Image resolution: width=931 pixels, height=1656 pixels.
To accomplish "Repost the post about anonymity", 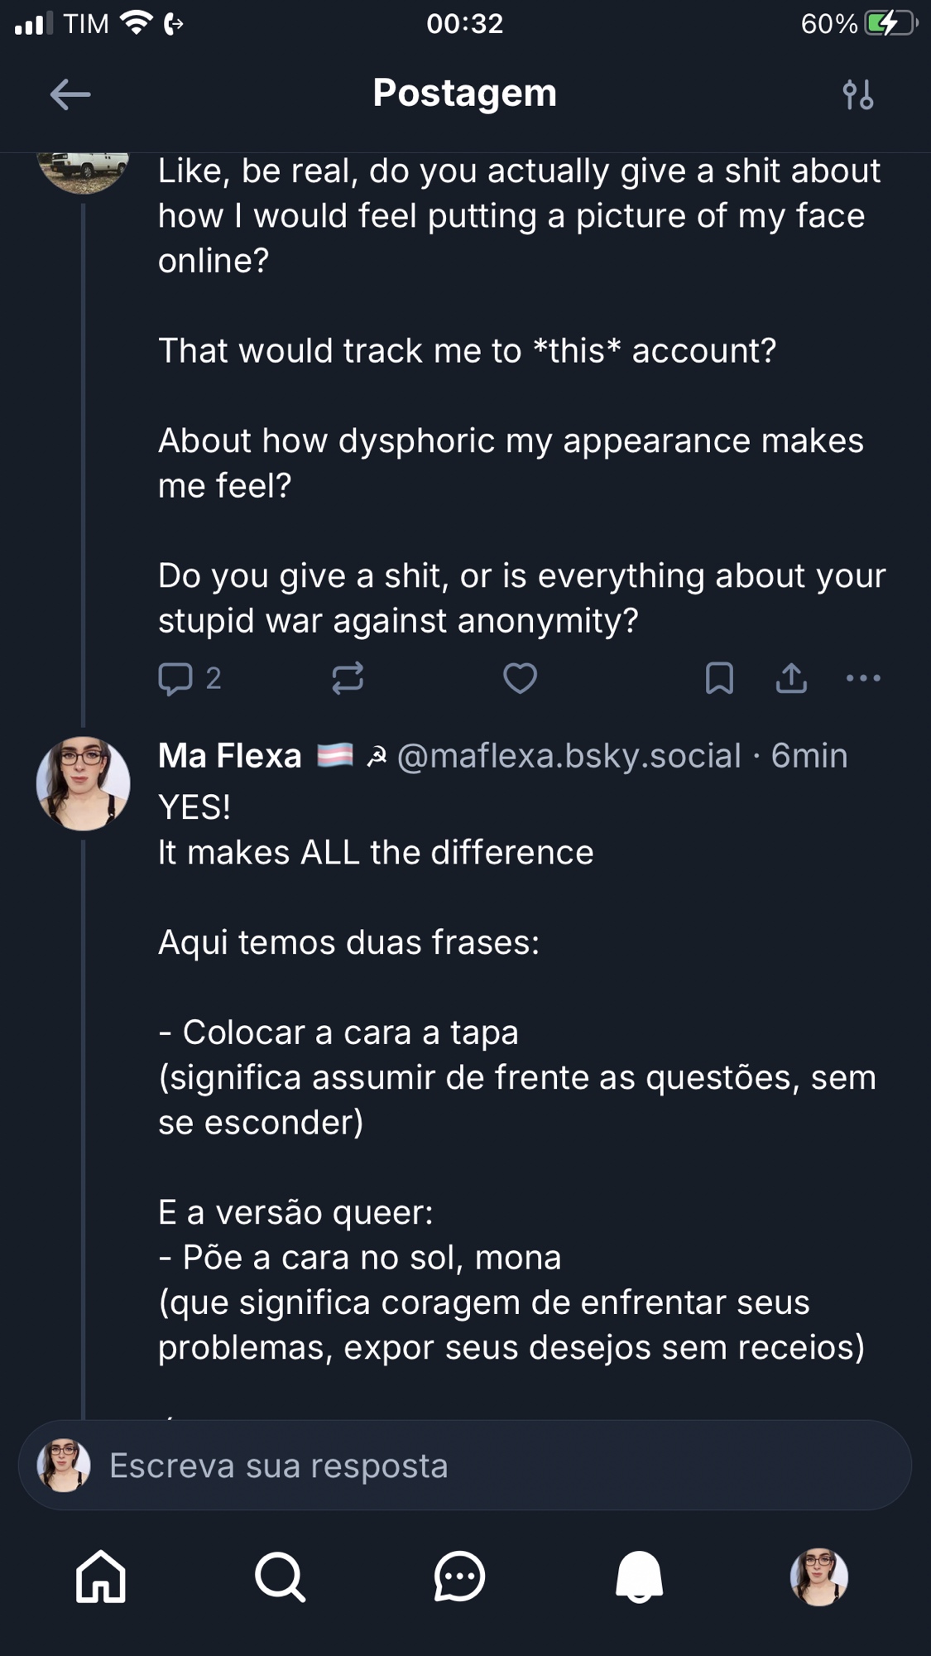I will click(348, 678).
